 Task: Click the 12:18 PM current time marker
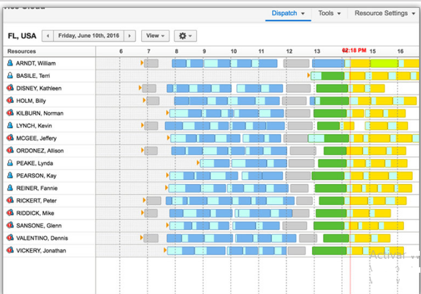click(354, 50)
